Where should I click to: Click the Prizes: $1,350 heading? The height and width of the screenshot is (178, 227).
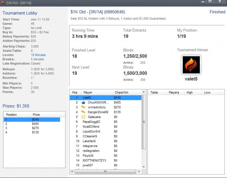tap(16, 106)
